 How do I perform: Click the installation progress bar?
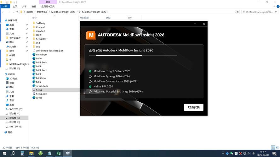[x=133, y=56]
